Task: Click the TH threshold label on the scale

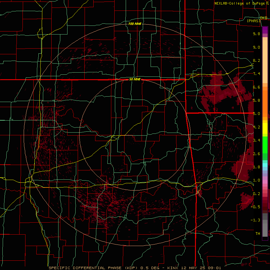Action: pos(258,234)
